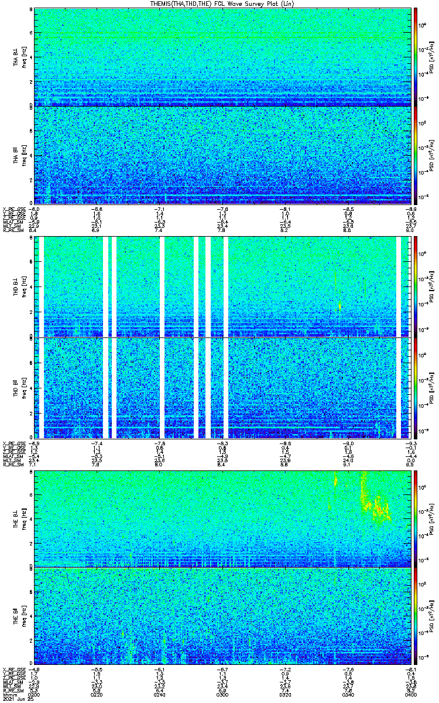
Task: Click the 'X_RE_GSE' row label under the THD panels
Action: coord(13,443)
